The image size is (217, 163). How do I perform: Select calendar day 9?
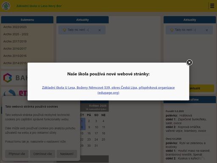tap(89, 127)
